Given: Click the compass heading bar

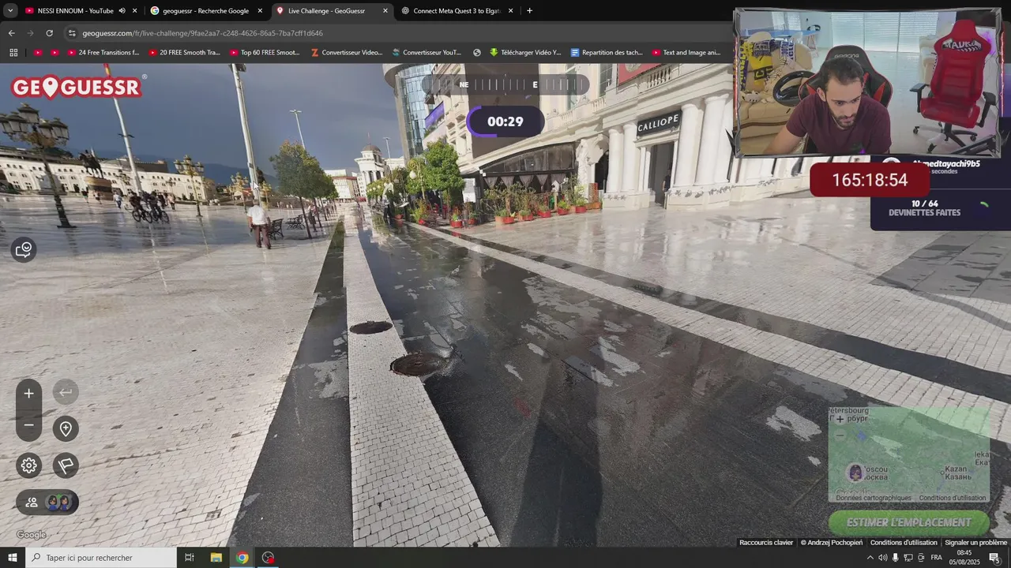Looking at the screenshot, I should point(505,84).
